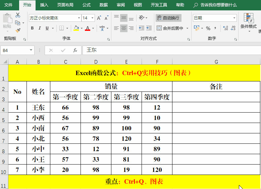Expand the fill color dropdown arrow
The width and height of the screenshot is (261, 189).
point(82,28)
